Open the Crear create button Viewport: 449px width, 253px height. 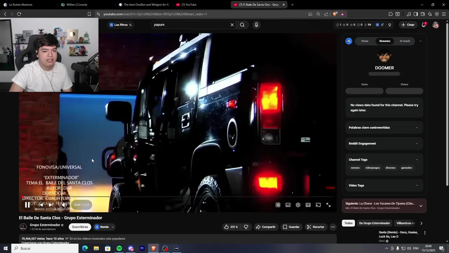click(x=408, y=25)
